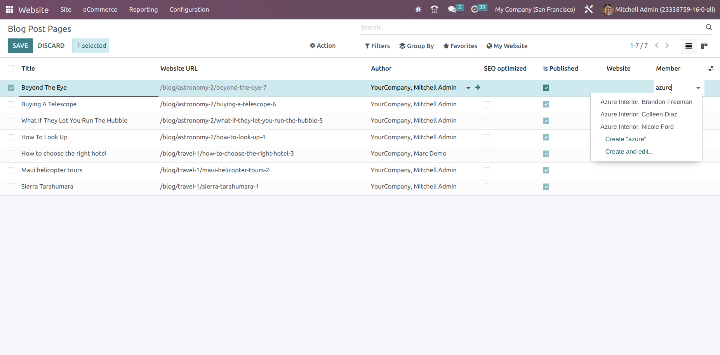
Task: Open the phone call panel icon
Action: [434, 9]
